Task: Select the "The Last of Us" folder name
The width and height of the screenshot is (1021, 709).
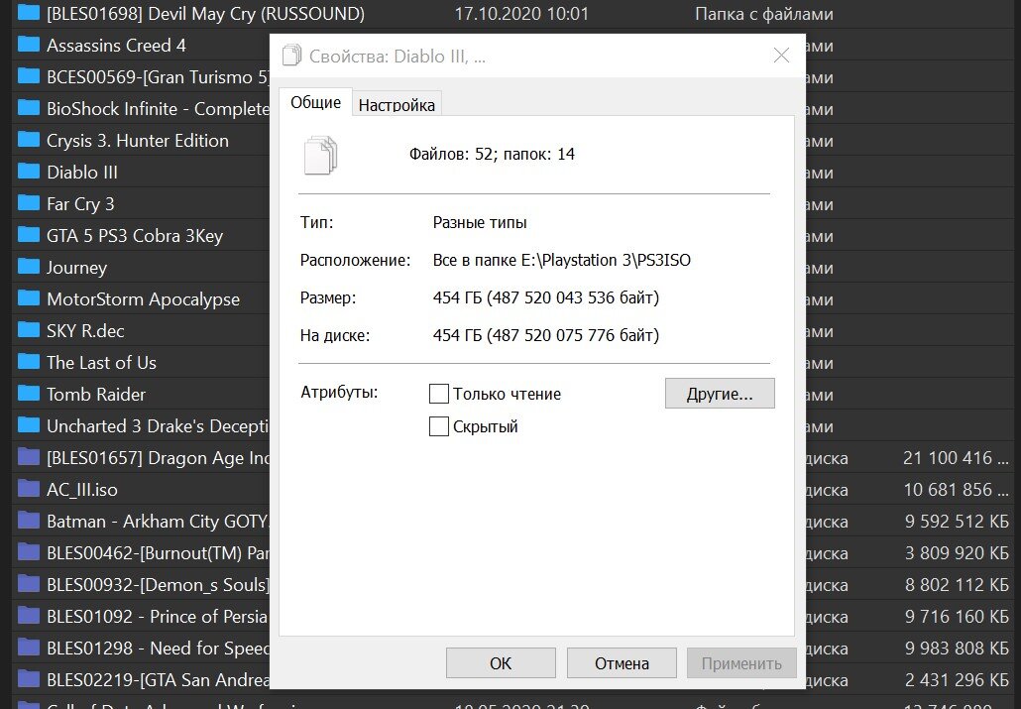Action: tap(101, 362)
